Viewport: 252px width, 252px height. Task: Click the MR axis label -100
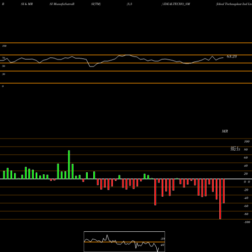(247, 222)
